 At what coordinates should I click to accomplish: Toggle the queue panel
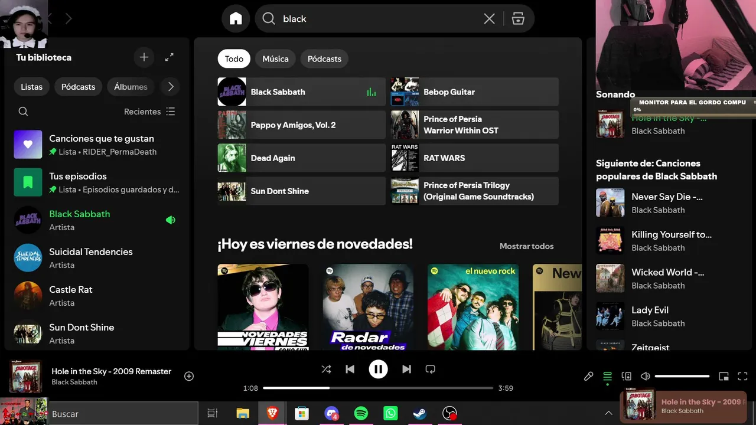coord(607,376)
